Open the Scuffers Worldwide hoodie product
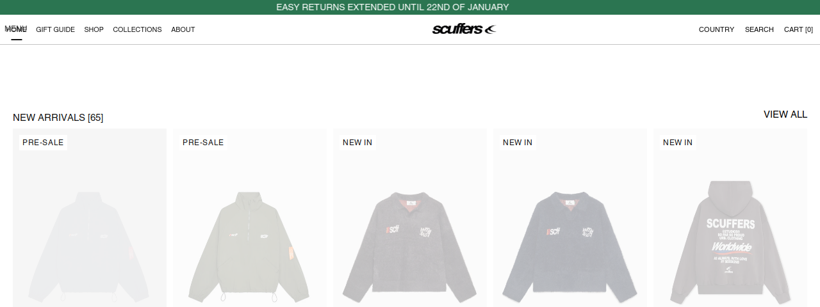 tap(730, 218)
